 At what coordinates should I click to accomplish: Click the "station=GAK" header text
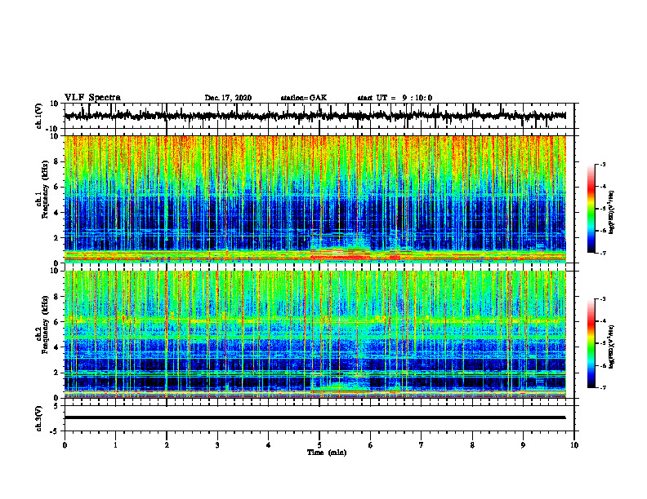[x=304, y=98]
